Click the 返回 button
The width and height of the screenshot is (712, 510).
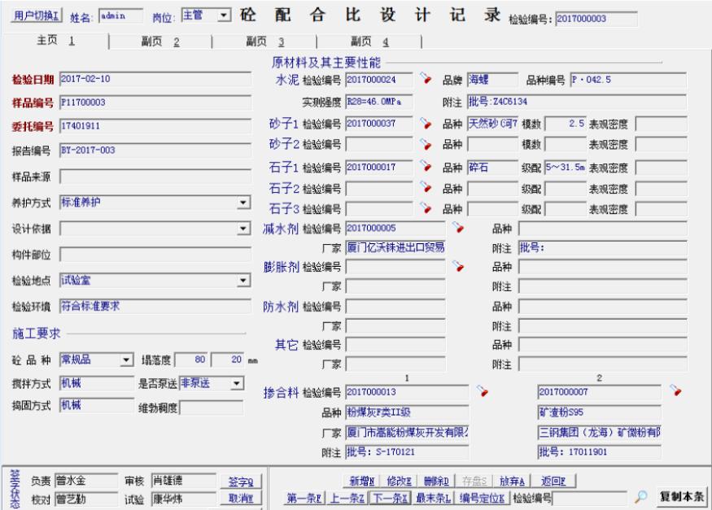tap(553, 481)
